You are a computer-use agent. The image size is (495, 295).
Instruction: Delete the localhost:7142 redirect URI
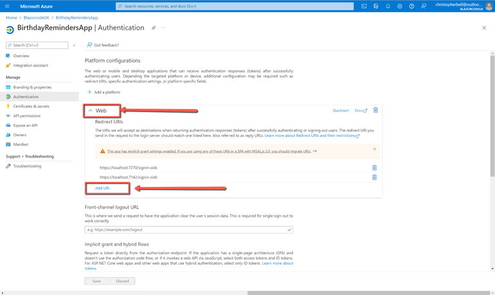coord(374,177)
